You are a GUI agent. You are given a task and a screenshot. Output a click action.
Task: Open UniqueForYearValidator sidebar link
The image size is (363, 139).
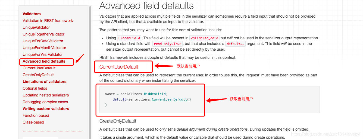[43, 54]
